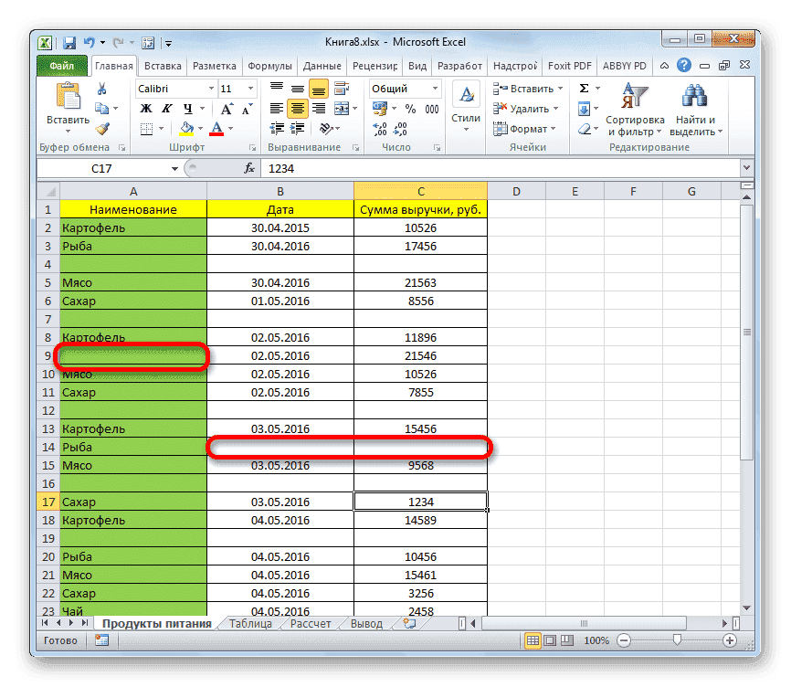Open the font name dropdown

pos(210,88)
